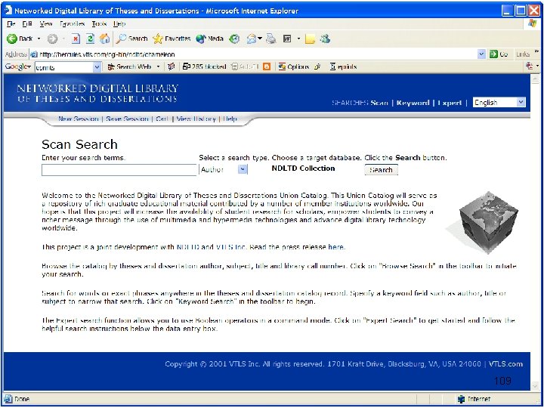Click the highlighter pen icon

(x=317, y=66)
